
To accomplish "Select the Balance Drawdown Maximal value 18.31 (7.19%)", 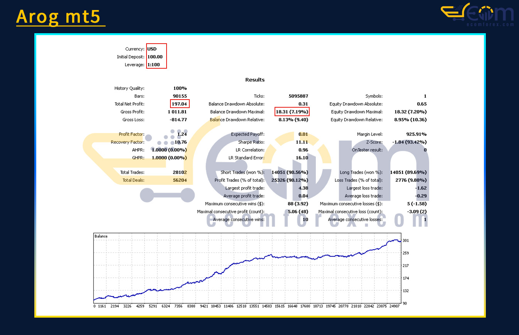I will coord(292,112).
